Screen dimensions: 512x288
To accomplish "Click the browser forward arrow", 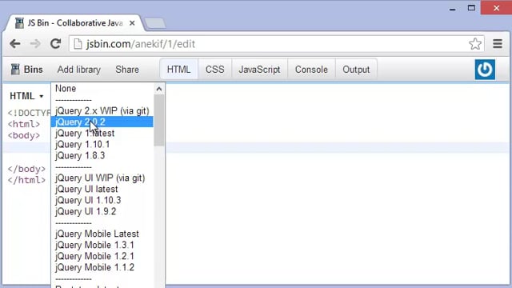I will pyautogui.click(x=35, y=44).
